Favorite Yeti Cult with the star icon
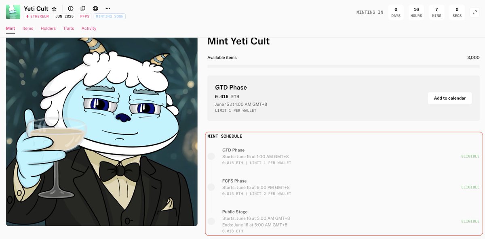Screen dimensions: 485x239 [x=54, y=8]
